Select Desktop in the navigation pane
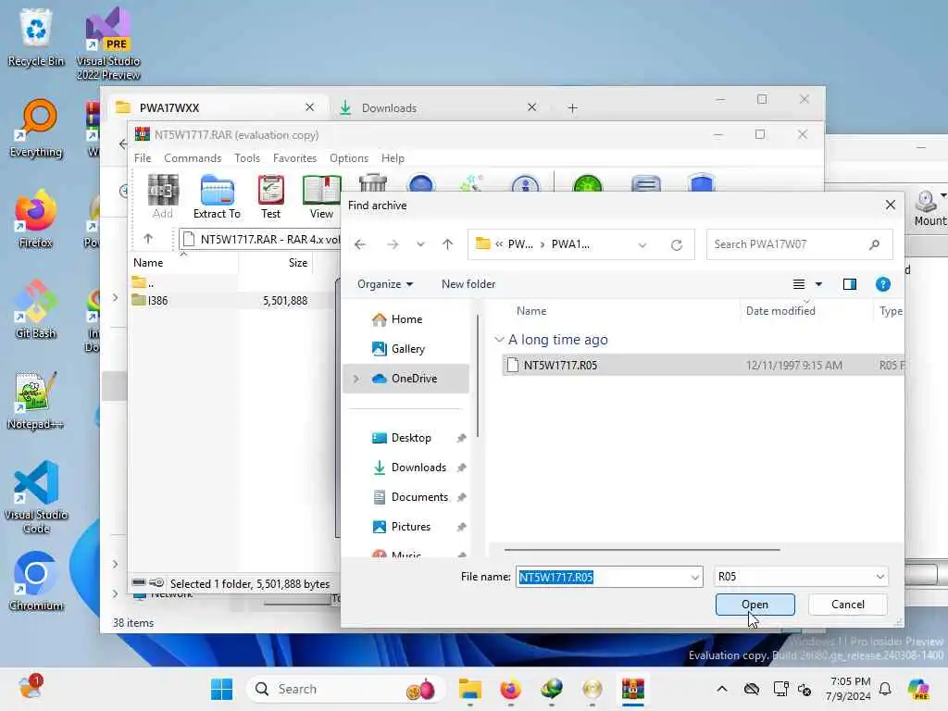This screenshot has width=948, height=711. point(406,438)
